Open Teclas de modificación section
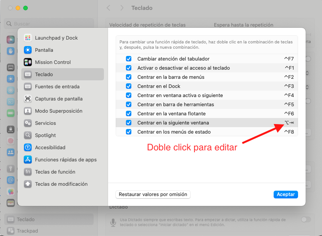 coord(61,184)
